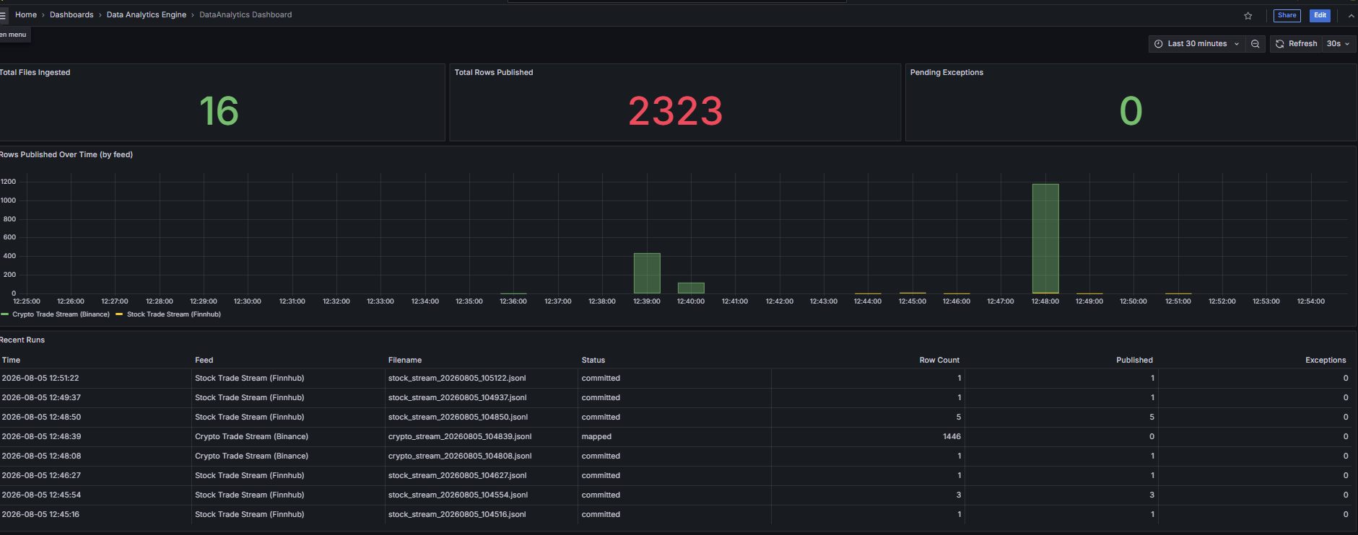Click the Pending Exceptions panel title

pos(946,72)
